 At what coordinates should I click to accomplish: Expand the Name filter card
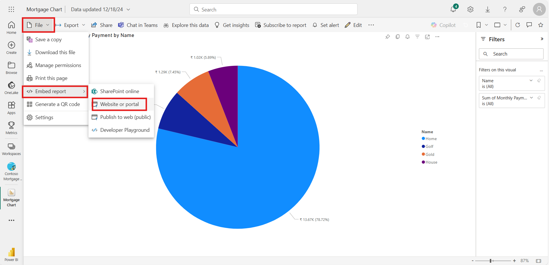tap(531, 81)
